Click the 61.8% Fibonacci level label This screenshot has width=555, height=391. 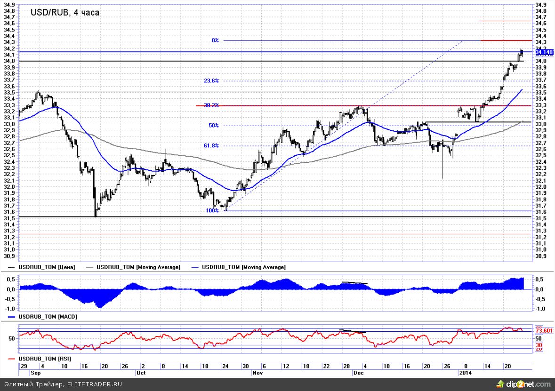pos(211,146)
